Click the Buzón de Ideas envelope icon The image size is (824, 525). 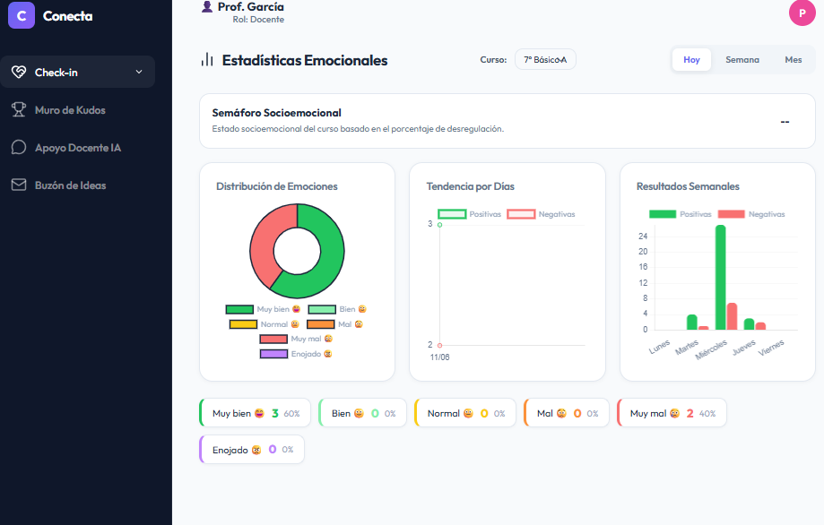pyautogui.click(x=19, y=185)
